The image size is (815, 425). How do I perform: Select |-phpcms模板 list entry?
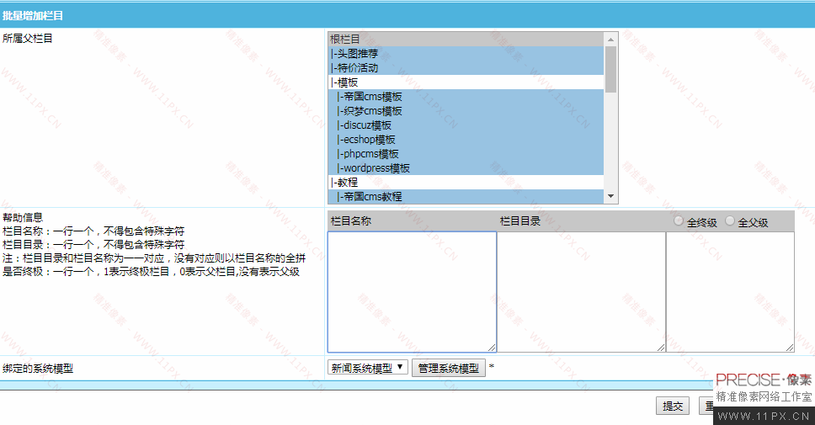(x=466, y=154)
